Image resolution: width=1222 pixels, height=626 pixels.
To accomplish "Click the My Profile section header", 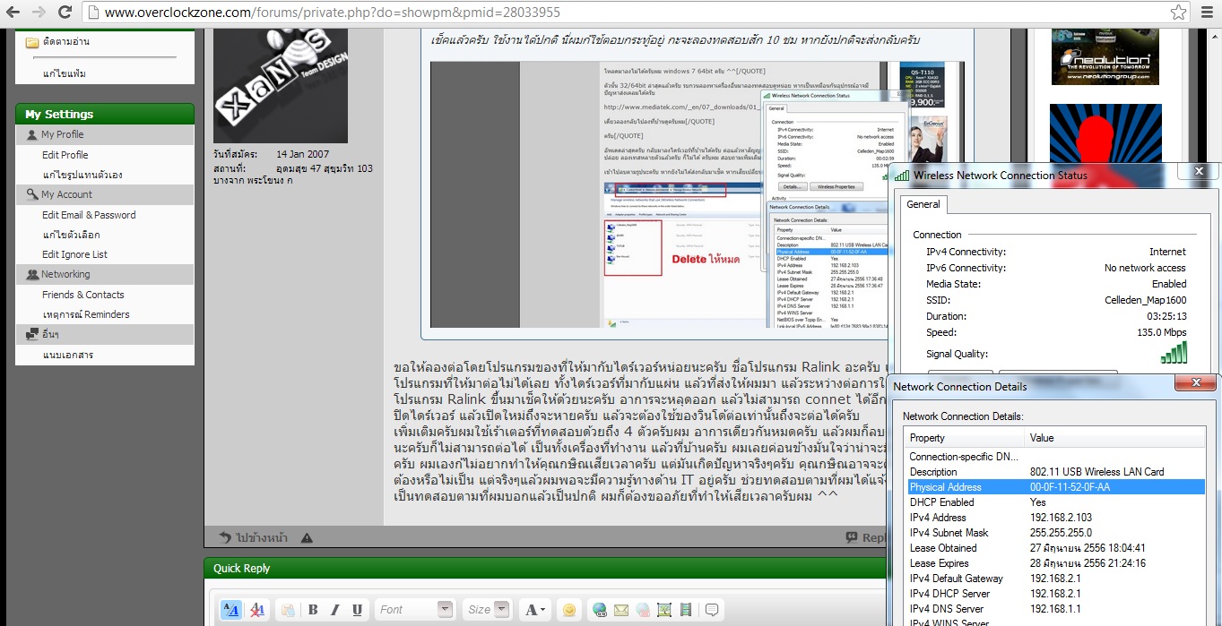I will tap(105, 134).
